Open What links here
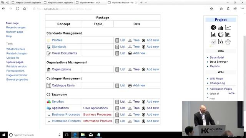Viewport: 246px width, 138px height. point(15,49)
